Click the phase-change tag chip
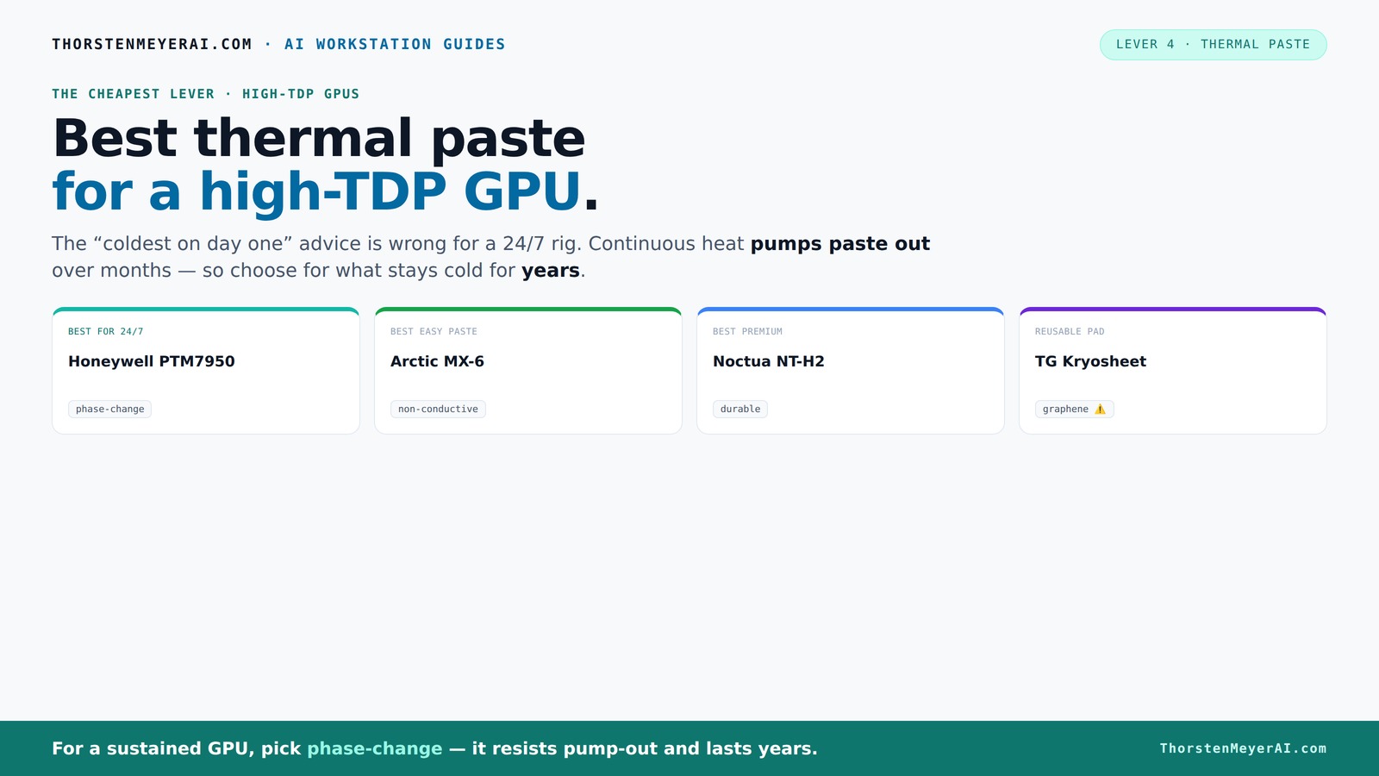This screenshot has width=1379, height=776. (110, 410)
